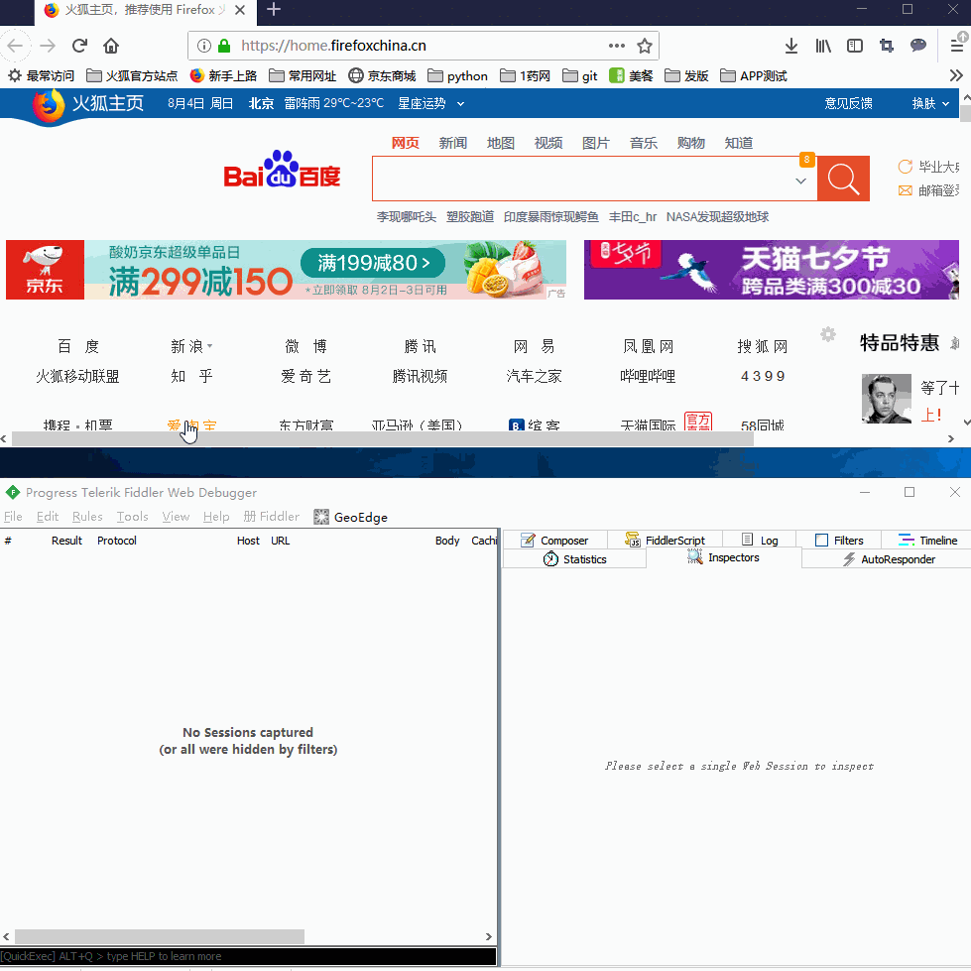Click the page horizontal scrollbar

(383, 439)
